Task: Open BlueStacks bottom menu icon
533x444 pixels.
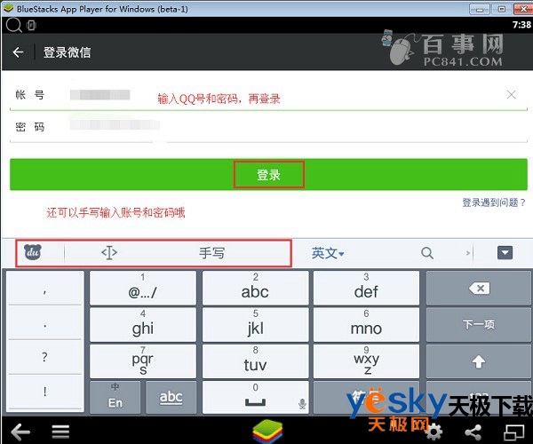Action: click(x=60, y=432)
